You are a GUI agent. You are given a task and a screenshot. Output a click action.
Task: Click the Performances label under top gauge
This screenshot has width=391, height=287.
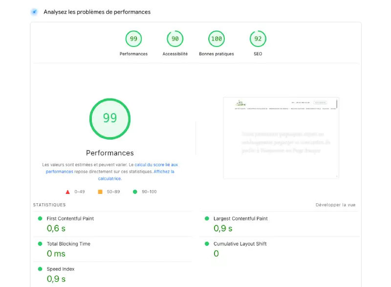(133, 54)
